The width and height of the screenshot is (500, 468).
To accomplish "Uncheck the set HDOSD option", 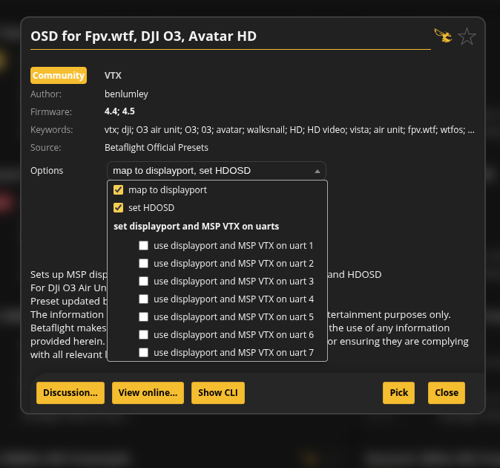I will [x=119, y=208].
